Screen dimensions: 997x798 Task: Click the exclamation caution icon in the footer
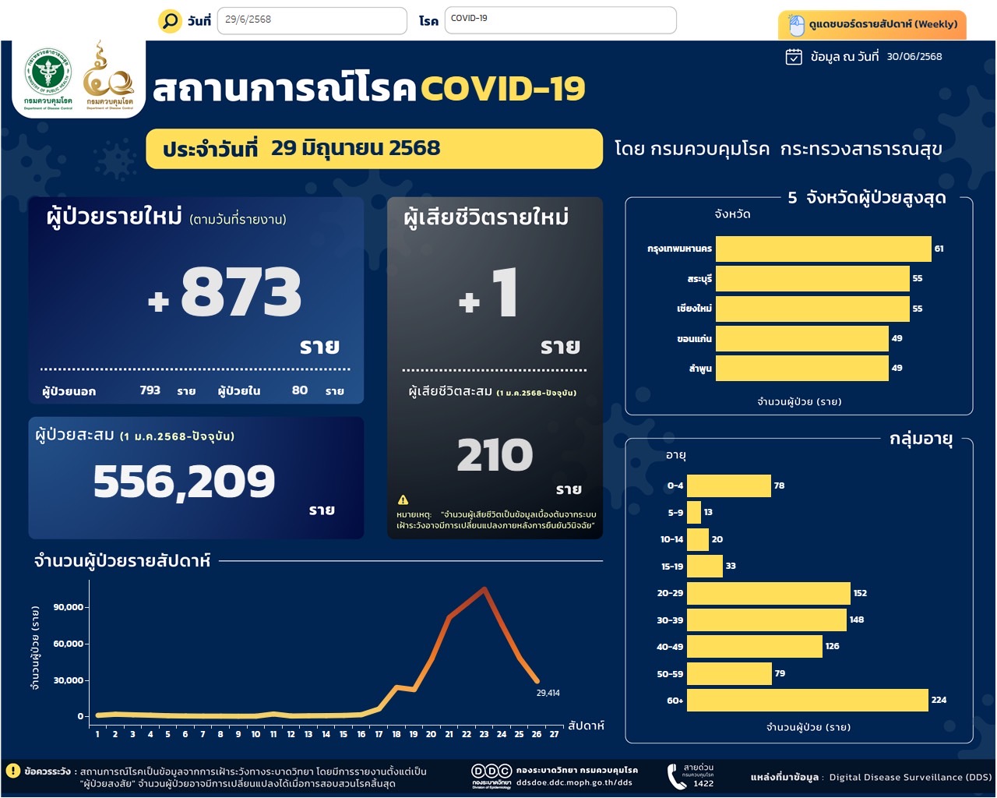click(x=12, y=771)
